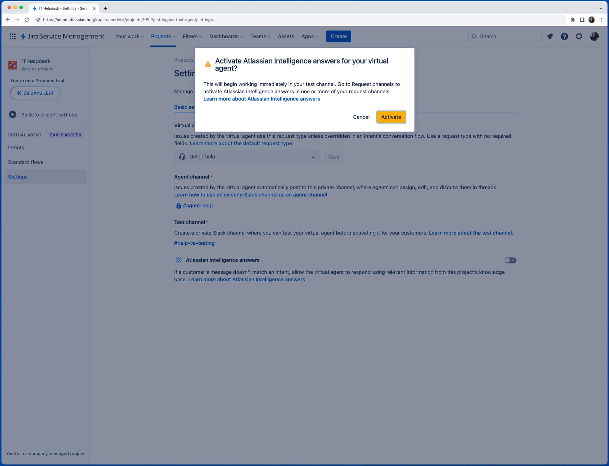The image size is (609, 466).
Task: Open the browser extensions puzzle icon
Action: click(573, 20)
